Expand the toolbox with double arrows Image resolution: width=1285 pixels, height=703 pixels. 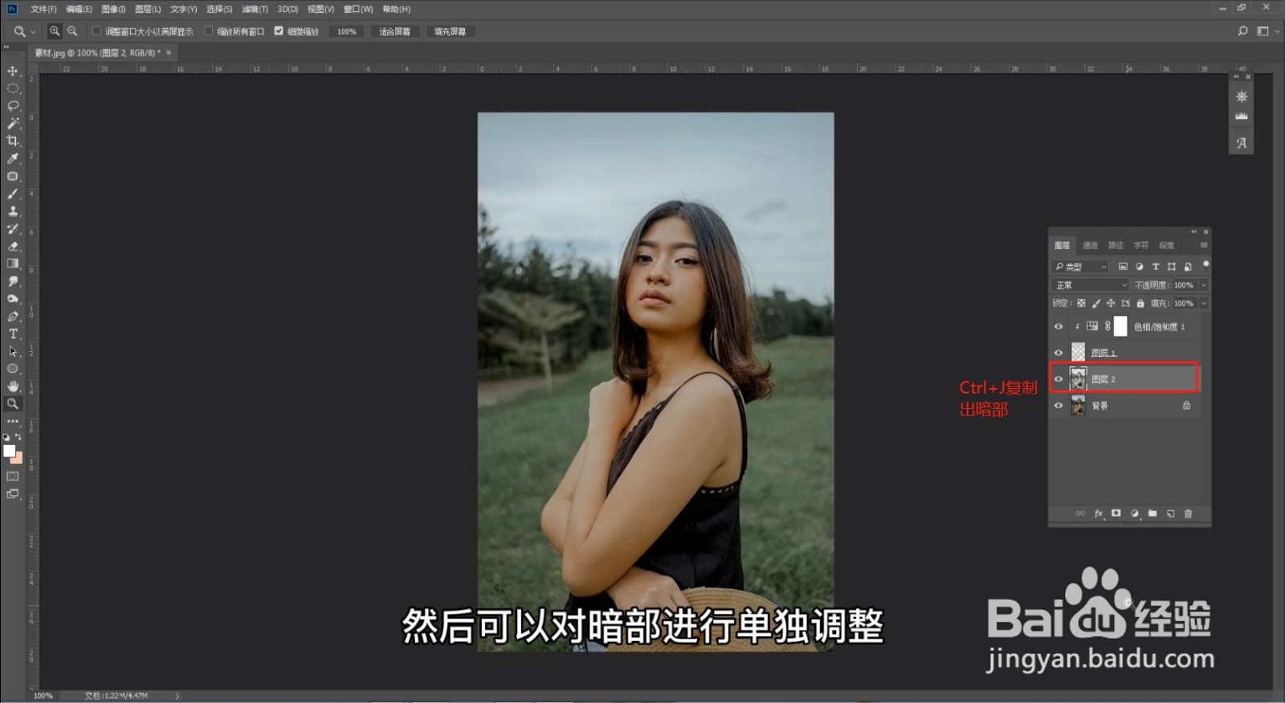point(6,47)
